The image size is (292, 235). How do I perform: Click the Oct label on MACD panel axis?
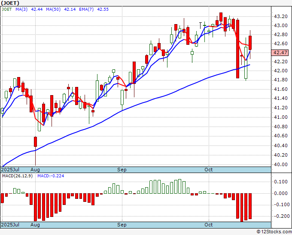pyautogui.click(x=208, y=225)
